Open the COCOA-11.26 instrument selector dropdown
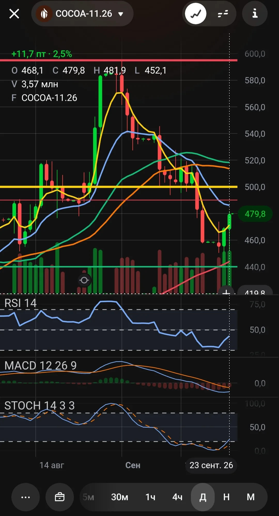Image resolution: width=279 pixels, height=516 pixels. (82, 13)
